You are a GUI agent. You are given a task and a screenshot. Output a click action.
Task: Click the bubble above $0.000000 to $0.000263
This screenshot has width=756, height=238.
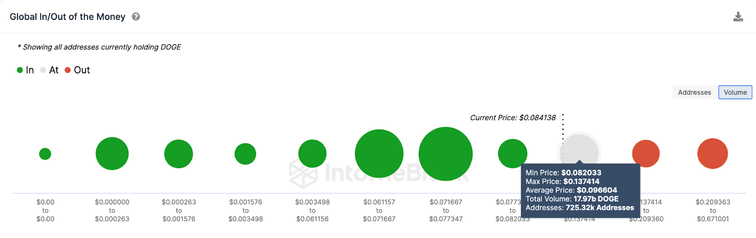pos(112,153)
